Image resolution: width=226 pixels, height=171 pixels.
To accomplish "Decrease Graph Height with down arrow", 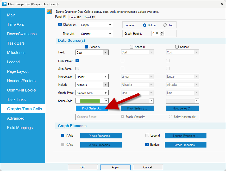I will (x=162, y=34).
